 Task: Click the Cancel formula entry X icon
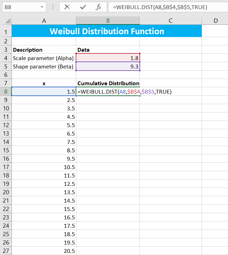[x=67, y=7]
